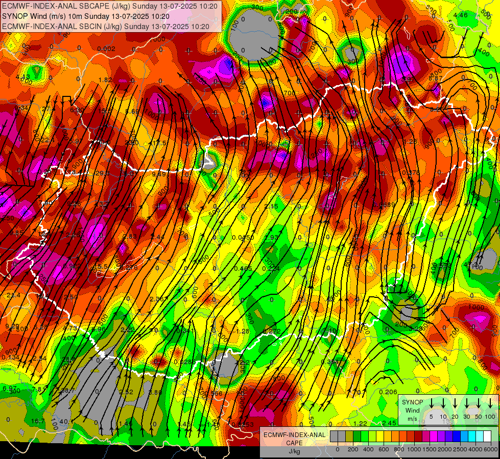Click the 10 m/s wind arrow in legend

point(443,404)
